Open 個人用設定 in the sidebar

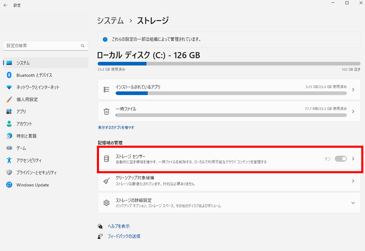coord(46,100)
